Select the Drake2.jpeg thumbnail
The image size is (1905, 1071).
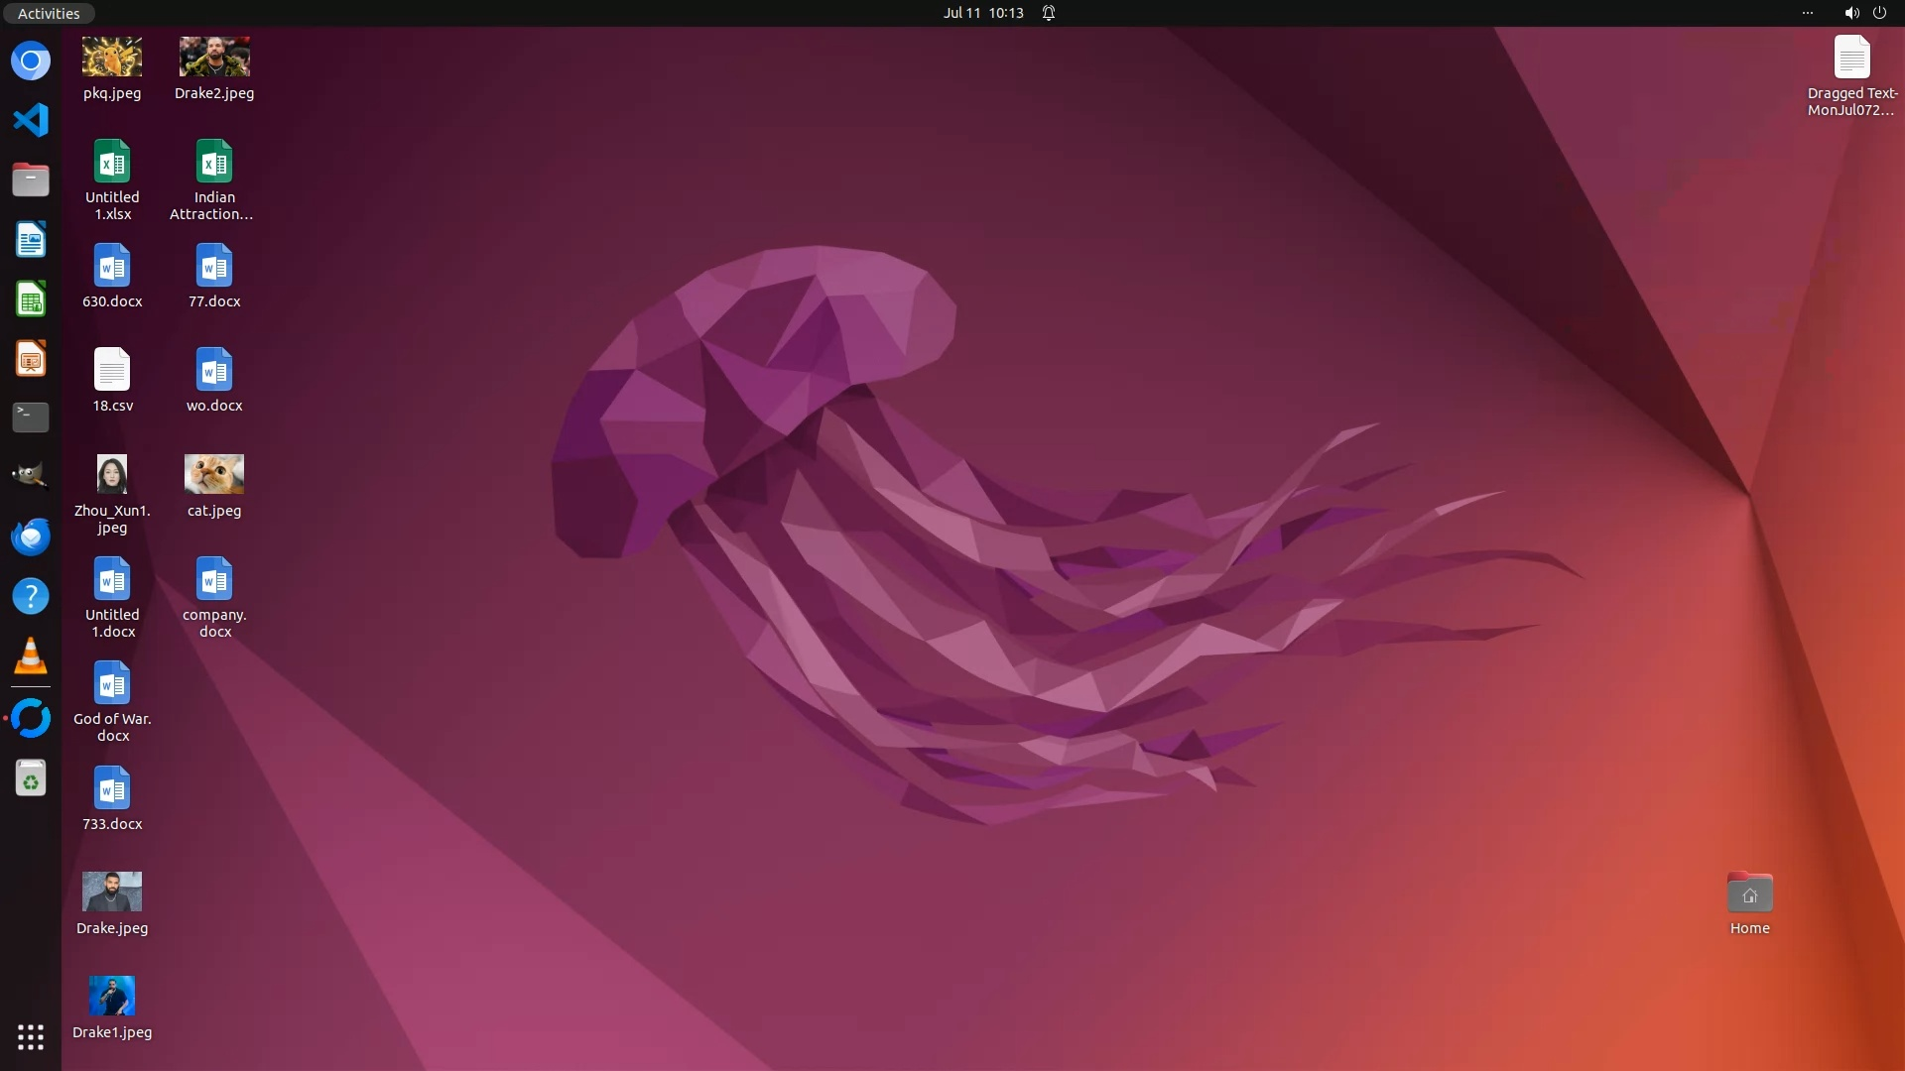(214, 58)
